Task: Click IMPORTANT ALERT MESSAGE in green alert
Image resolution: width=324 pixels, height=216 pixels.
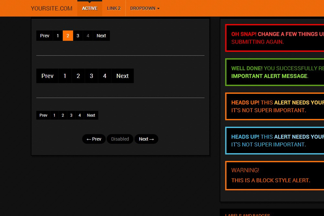Action: point(269,76)
